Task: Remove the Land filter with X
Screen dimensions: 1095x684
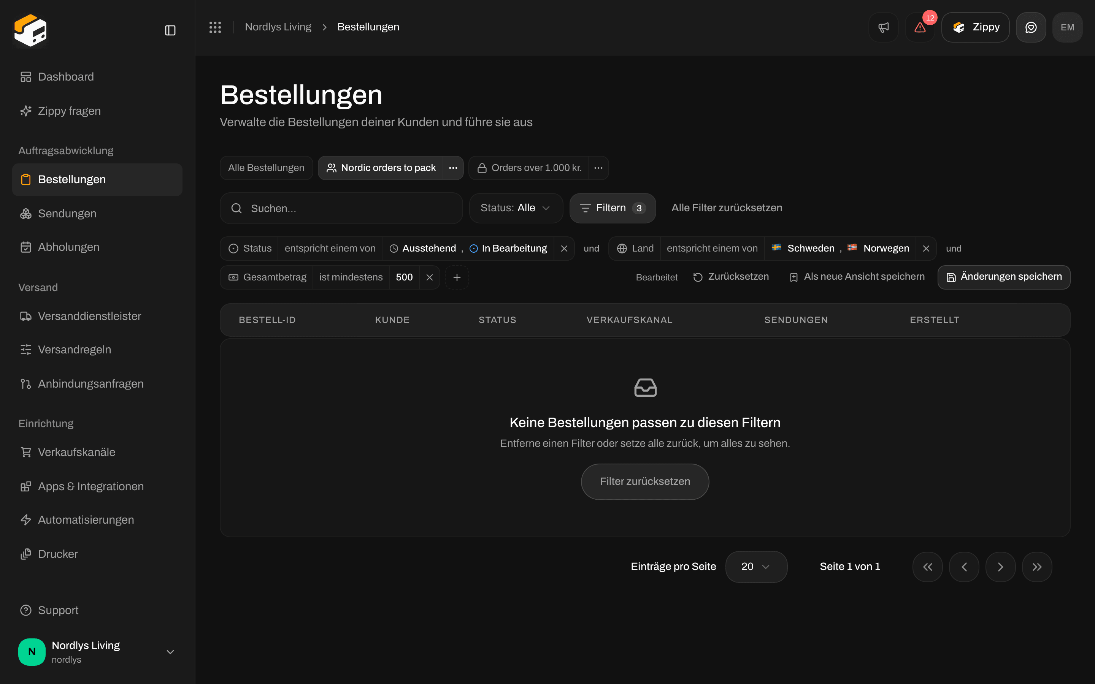Action: (x=926, y=249)
